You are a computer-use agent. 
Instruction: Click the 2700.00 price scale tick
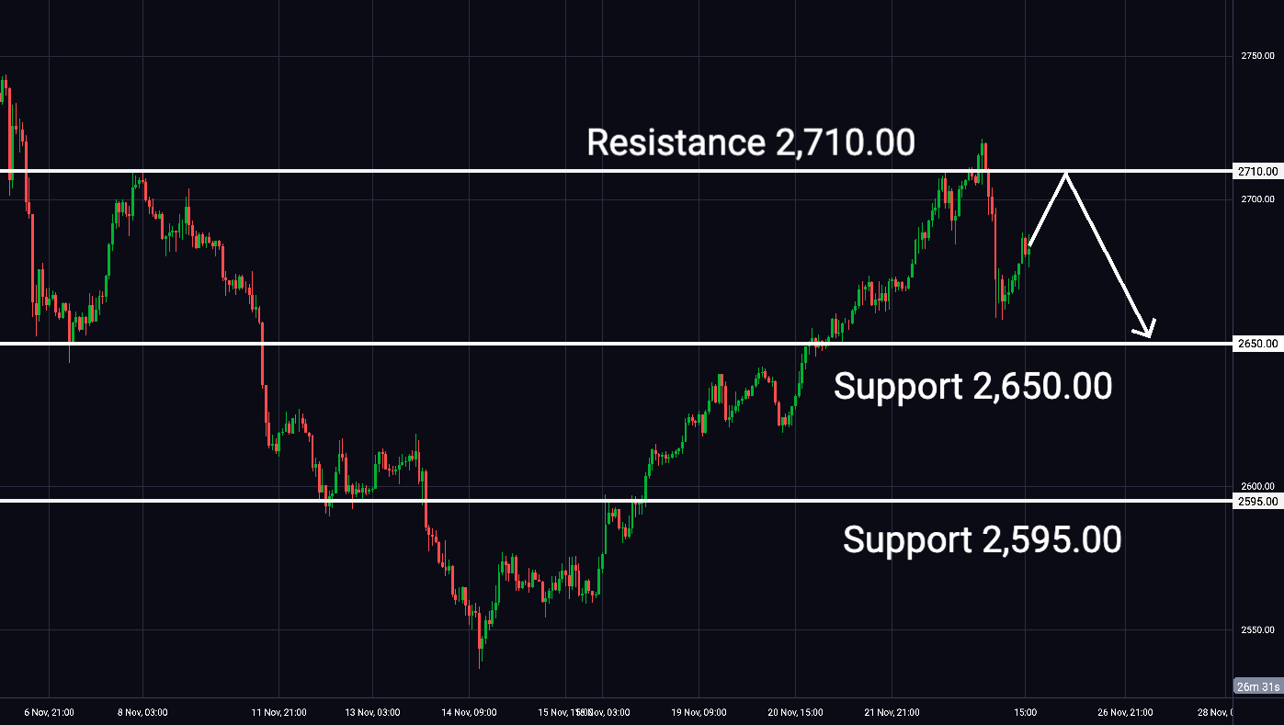tap(1257, 199)
